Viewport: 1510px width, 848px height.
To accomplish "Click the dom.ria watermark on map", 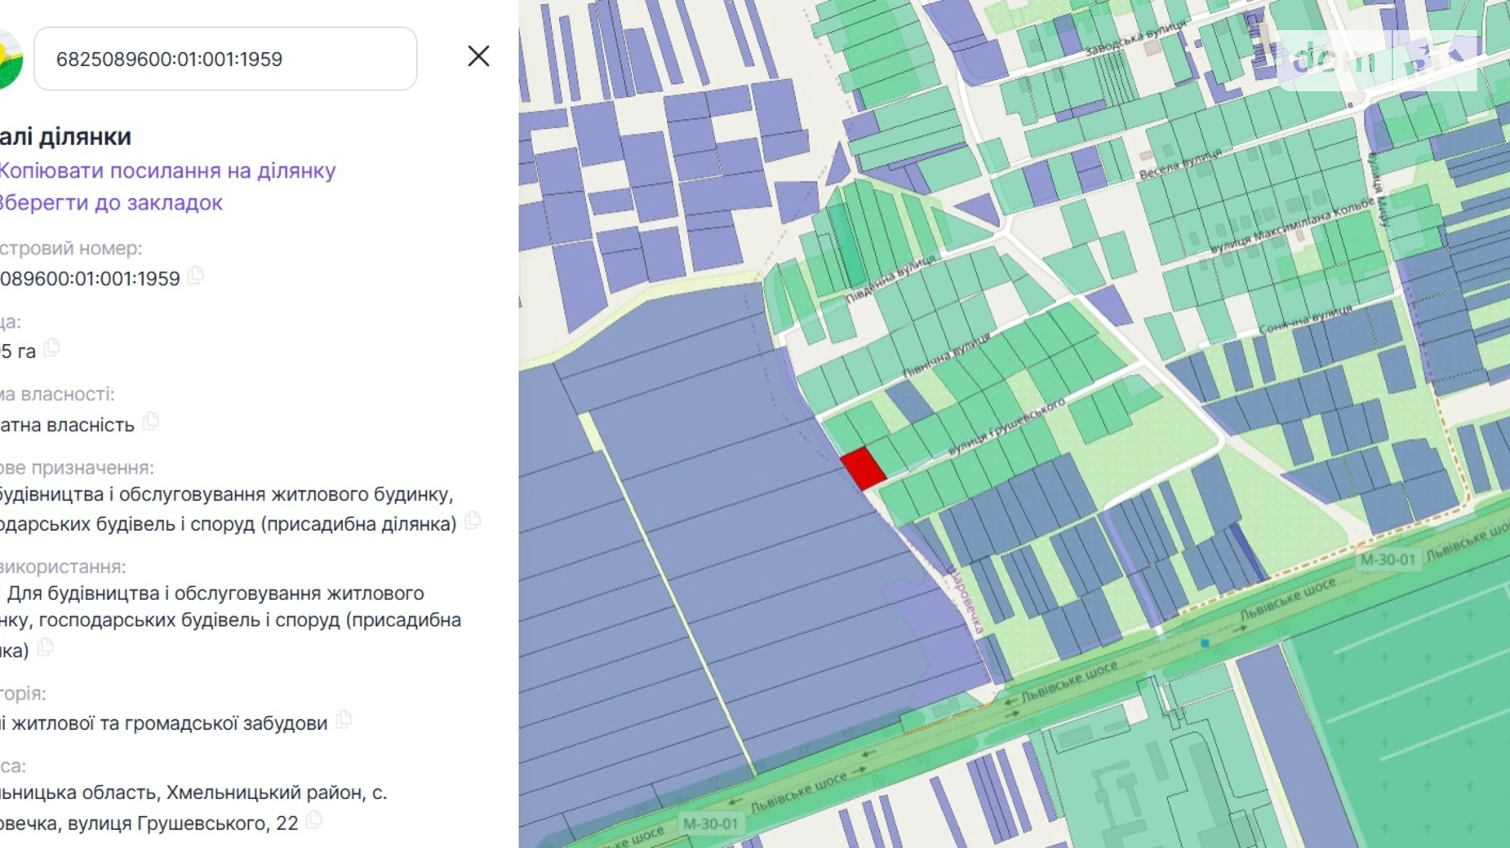I will [x=1375, y=60].
